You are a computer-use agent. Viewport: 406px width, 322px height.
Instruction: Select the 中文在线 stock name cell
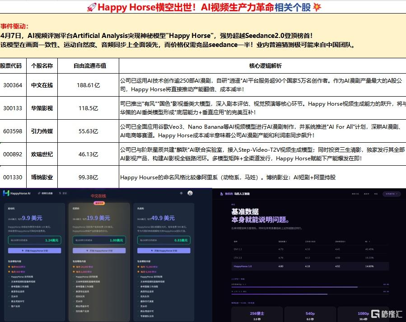42,85
